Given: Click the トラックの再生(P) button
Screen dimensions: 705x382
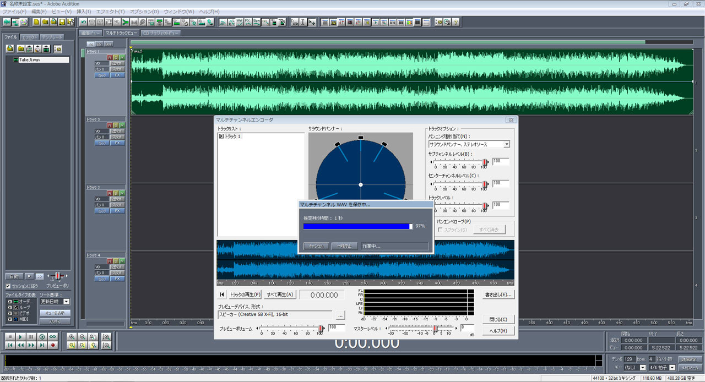Looking at the screenshot, I should 245,294.
